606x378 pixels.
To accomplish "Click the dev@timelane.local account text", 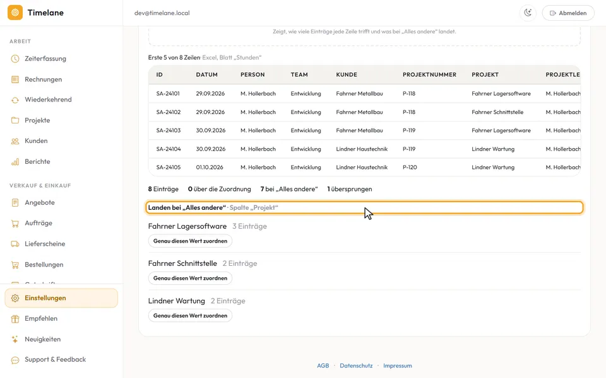I will (x=162, y=13).
